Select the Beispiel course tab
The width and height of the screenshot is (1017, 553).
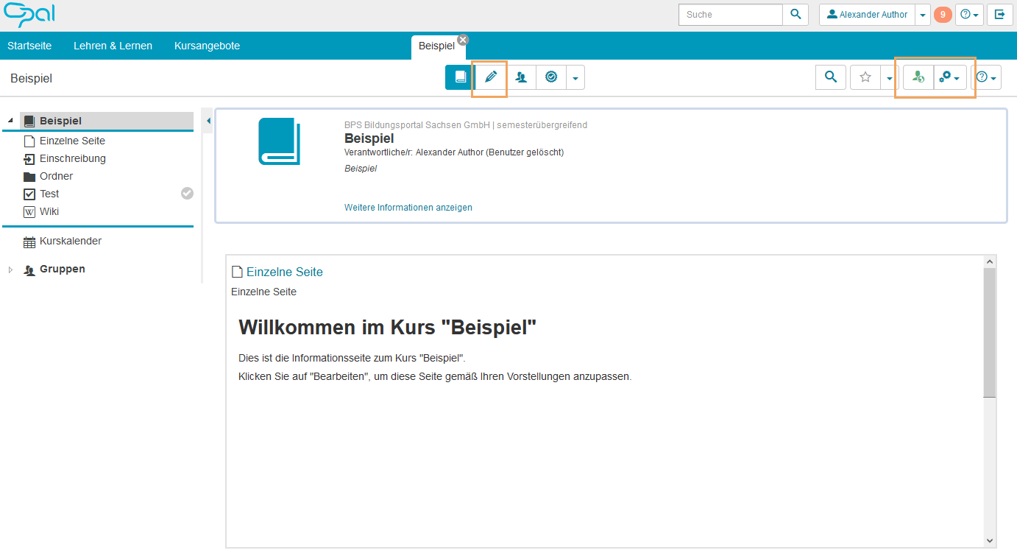tap(438, 46)
